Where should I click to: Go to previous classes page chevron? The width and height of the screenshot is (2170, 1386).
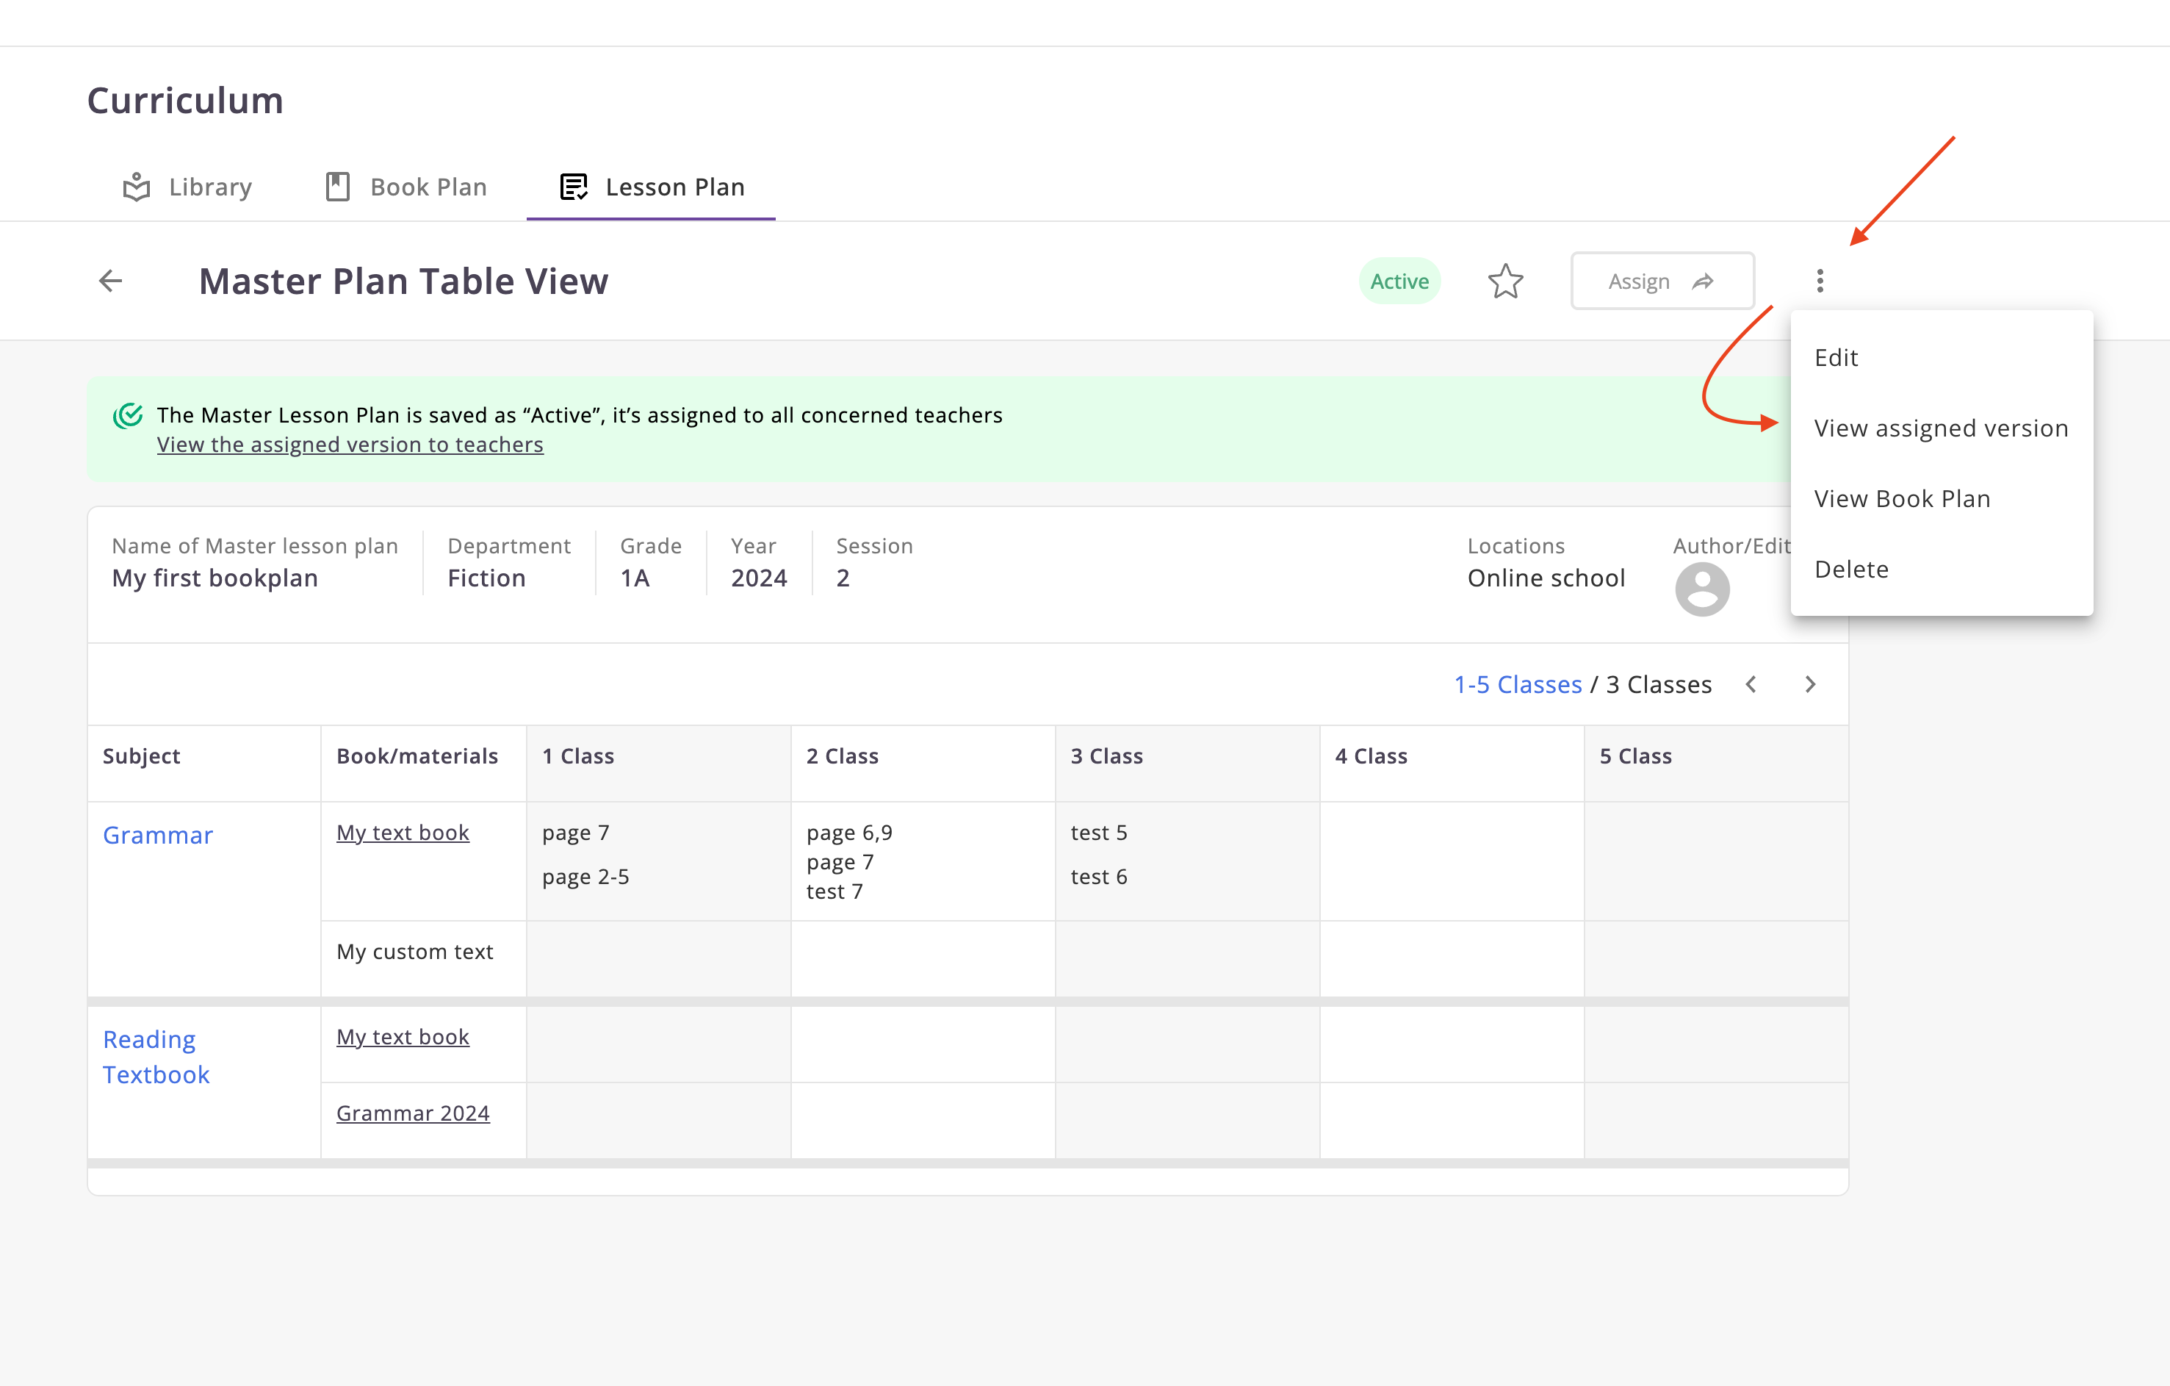1751,684
